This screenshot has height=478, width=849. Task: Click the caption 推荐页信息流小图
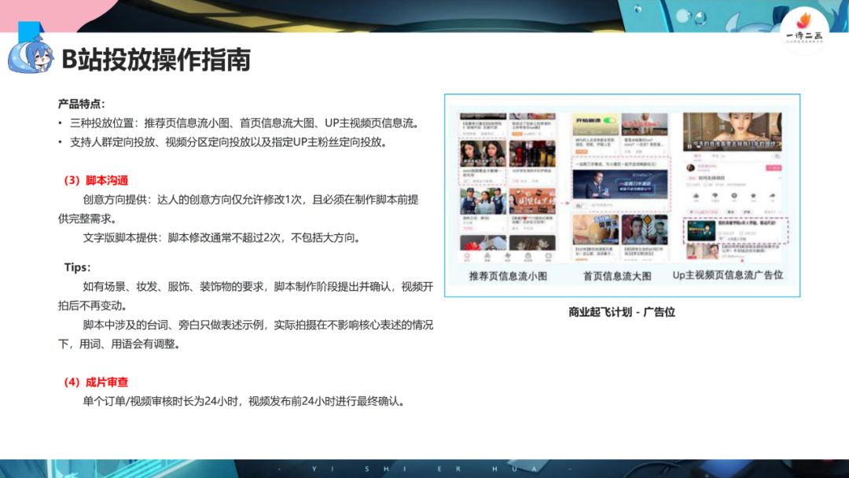pos(508,276)
